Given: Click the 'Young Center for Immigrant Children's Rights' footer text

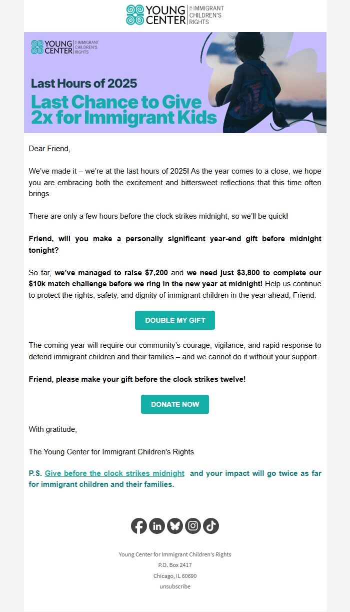Looking at the screenshot, I should pos(174,554).
